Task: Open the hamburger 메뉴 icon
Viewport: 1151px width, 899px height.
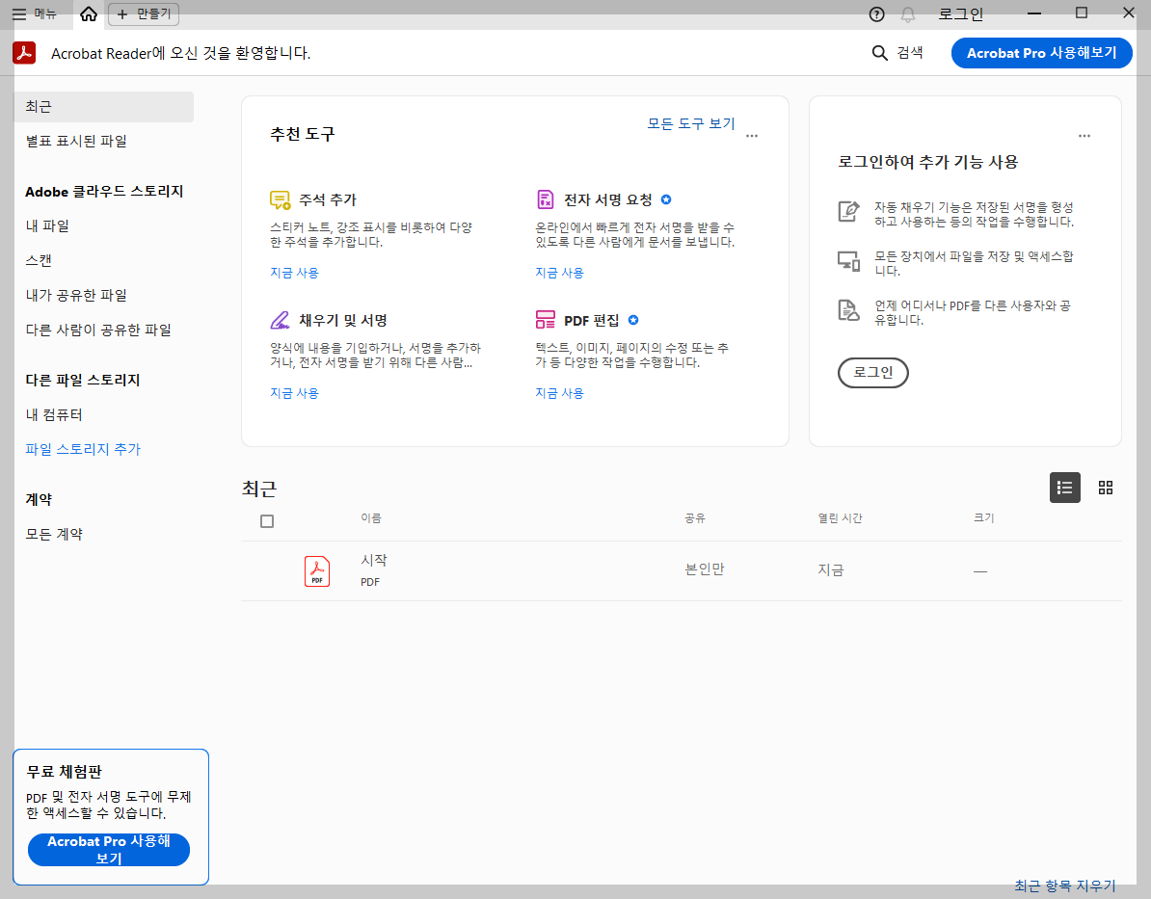Action: (19, 13)
